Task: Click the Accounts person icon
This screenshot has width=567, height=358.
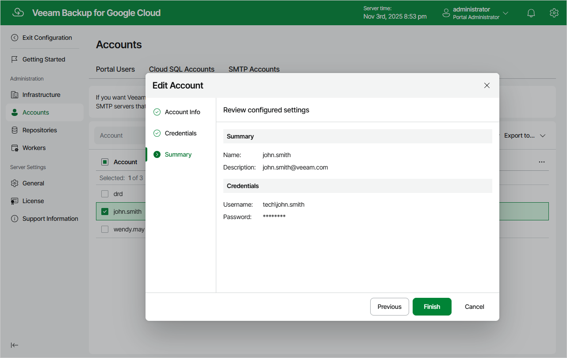Action: pyautogui.click(x=15, y=112)
